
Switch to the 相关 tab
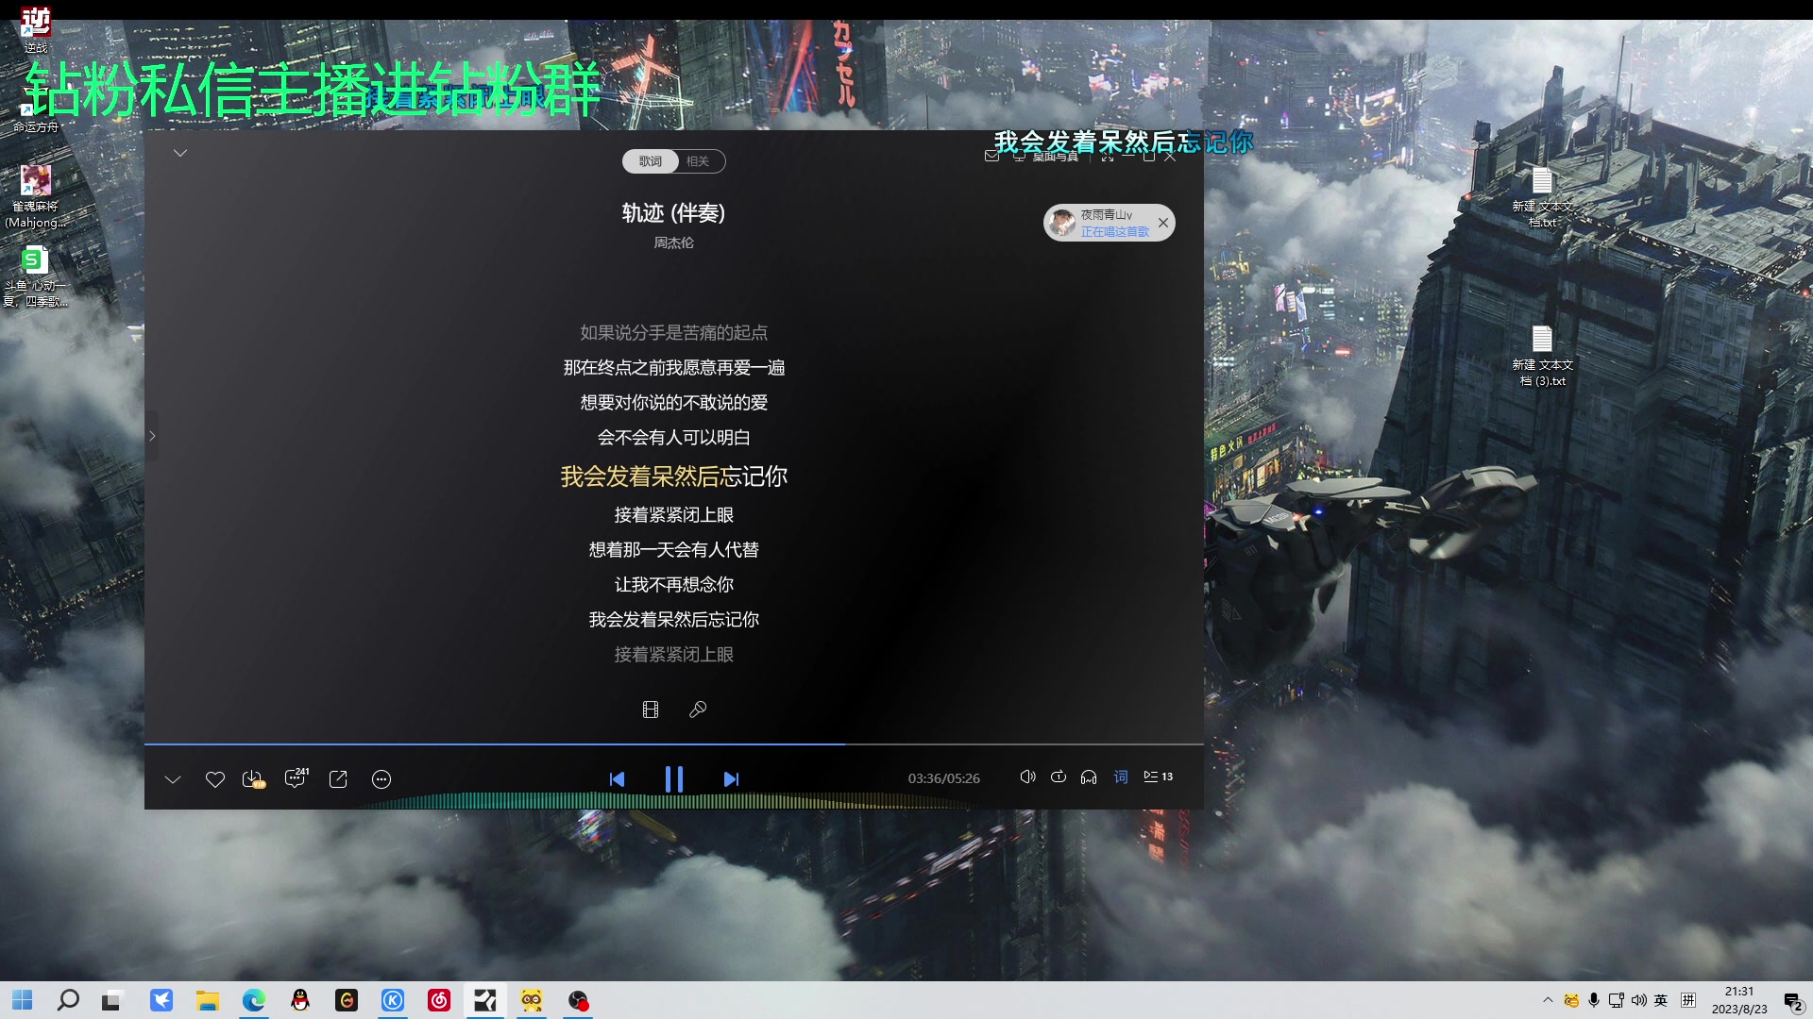(699, 161)
